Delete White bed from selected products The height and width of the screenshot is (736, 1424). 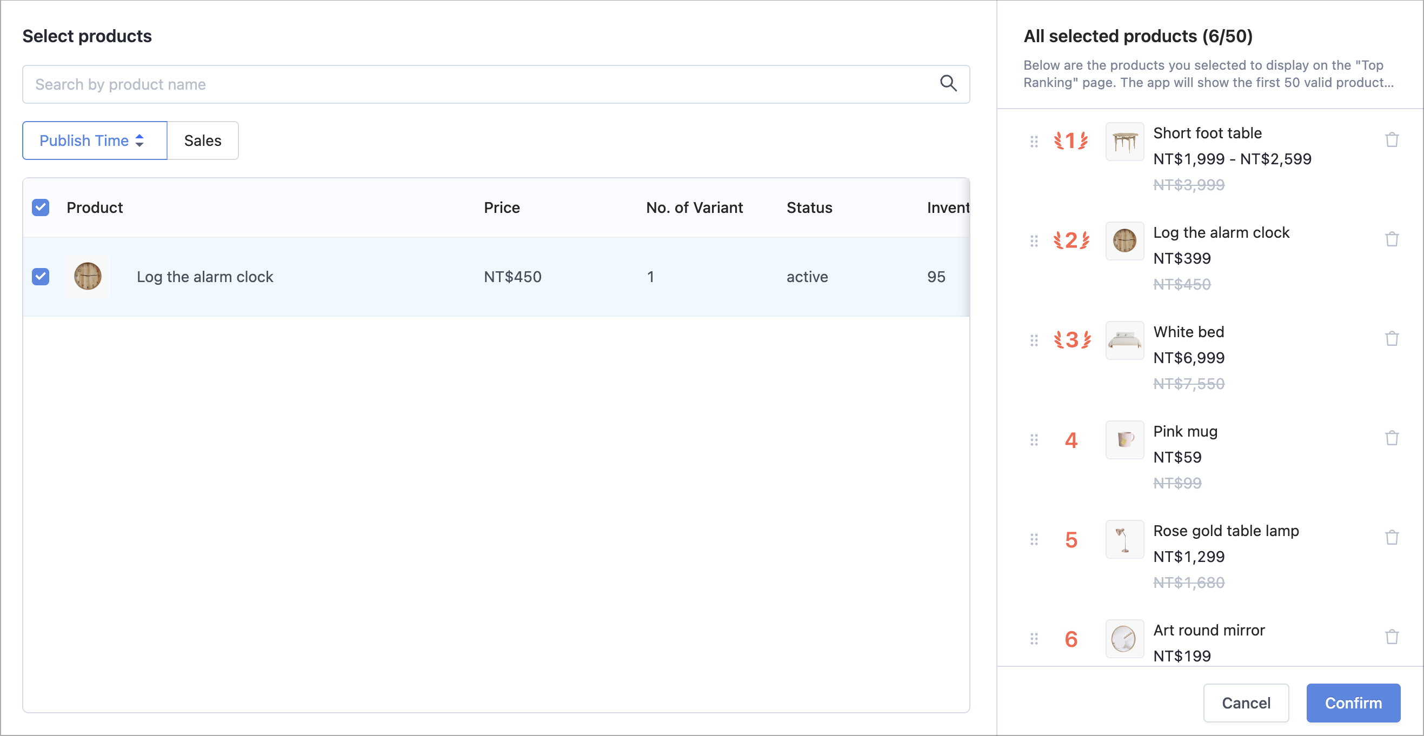click(1392, 339)
